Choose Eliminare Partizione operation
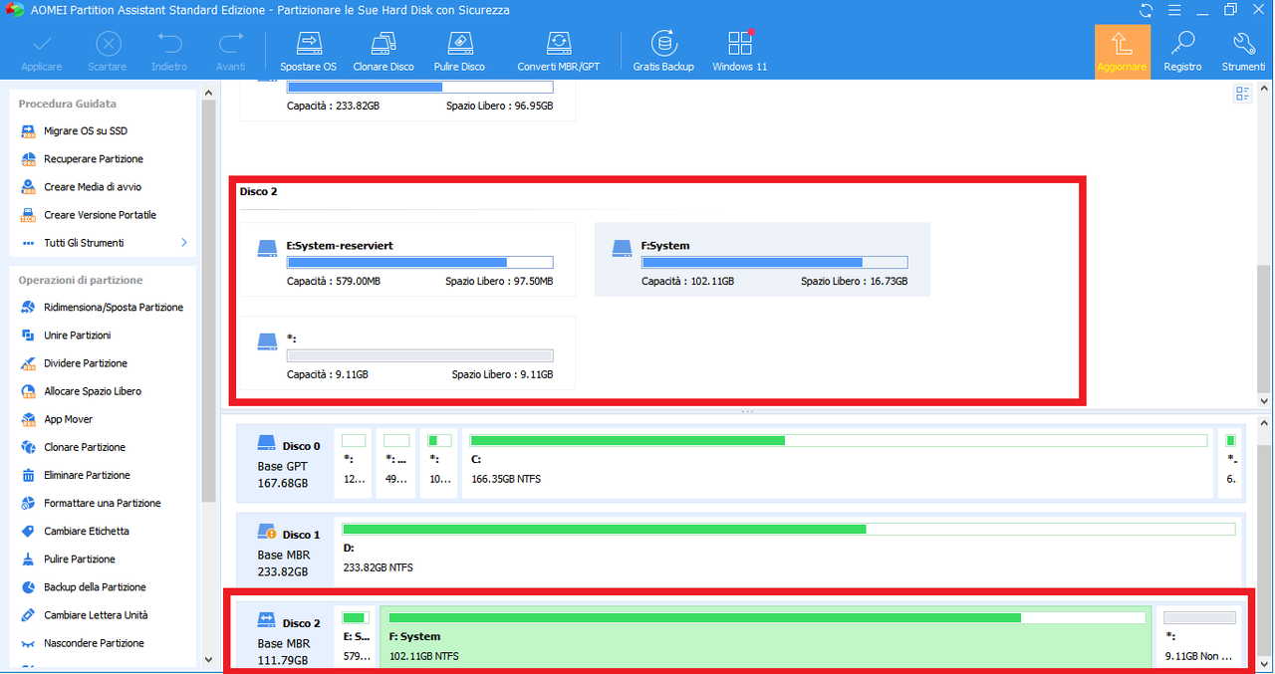This screenshot has width=1275, height=674. click(87, 474)
